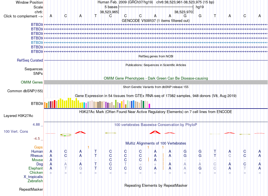
Task: Select the Human species label
Action: pyautogui.click(x=37, y=151)
